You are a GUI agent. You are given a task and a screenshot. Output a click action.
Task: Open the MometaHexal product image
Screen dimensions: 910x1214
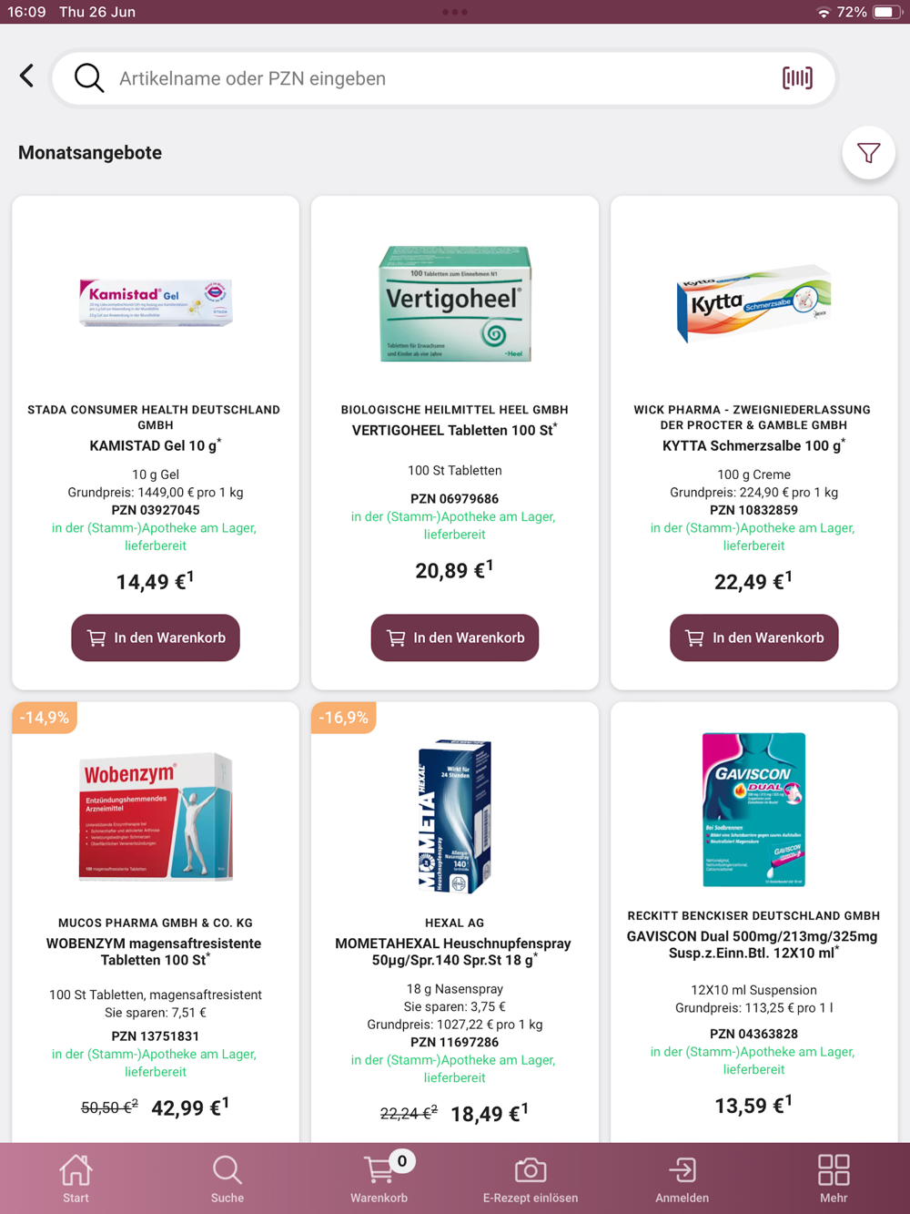(455, 816)
